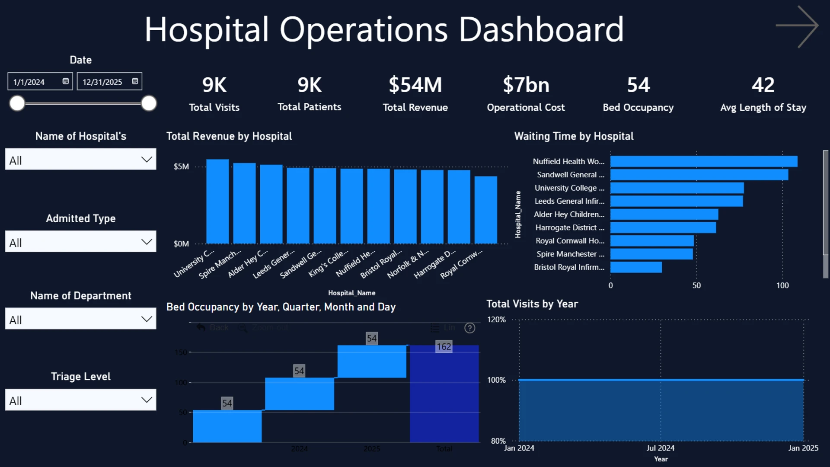Expand the Name of Department dropdown

click(80, 319)
